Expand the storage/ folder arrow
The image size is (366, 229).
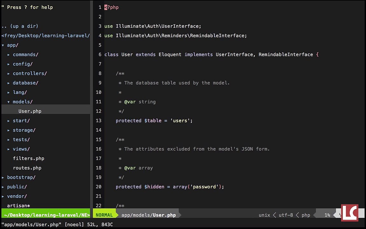point(9,130)
